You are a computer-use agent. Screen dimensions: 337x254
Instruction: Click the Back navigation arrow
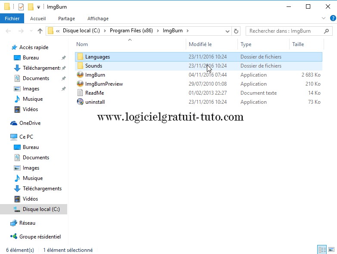click(x=8, y=31)
